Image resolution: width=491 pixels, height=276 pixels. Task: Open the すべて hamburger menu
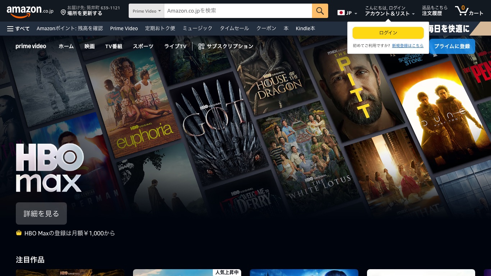(18, 28)
